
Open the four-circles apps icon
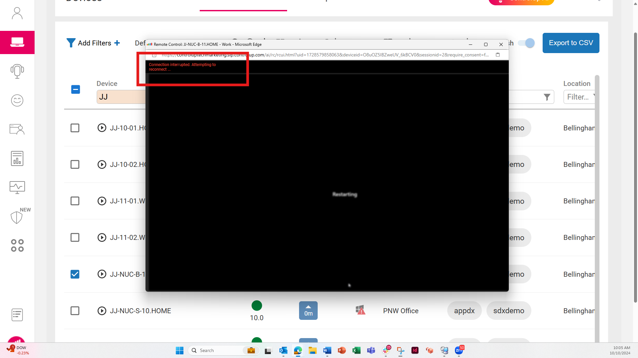pos(17,246)
